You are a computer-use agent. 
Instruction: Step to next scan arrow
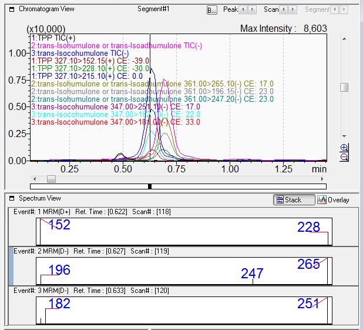(293, 10)
